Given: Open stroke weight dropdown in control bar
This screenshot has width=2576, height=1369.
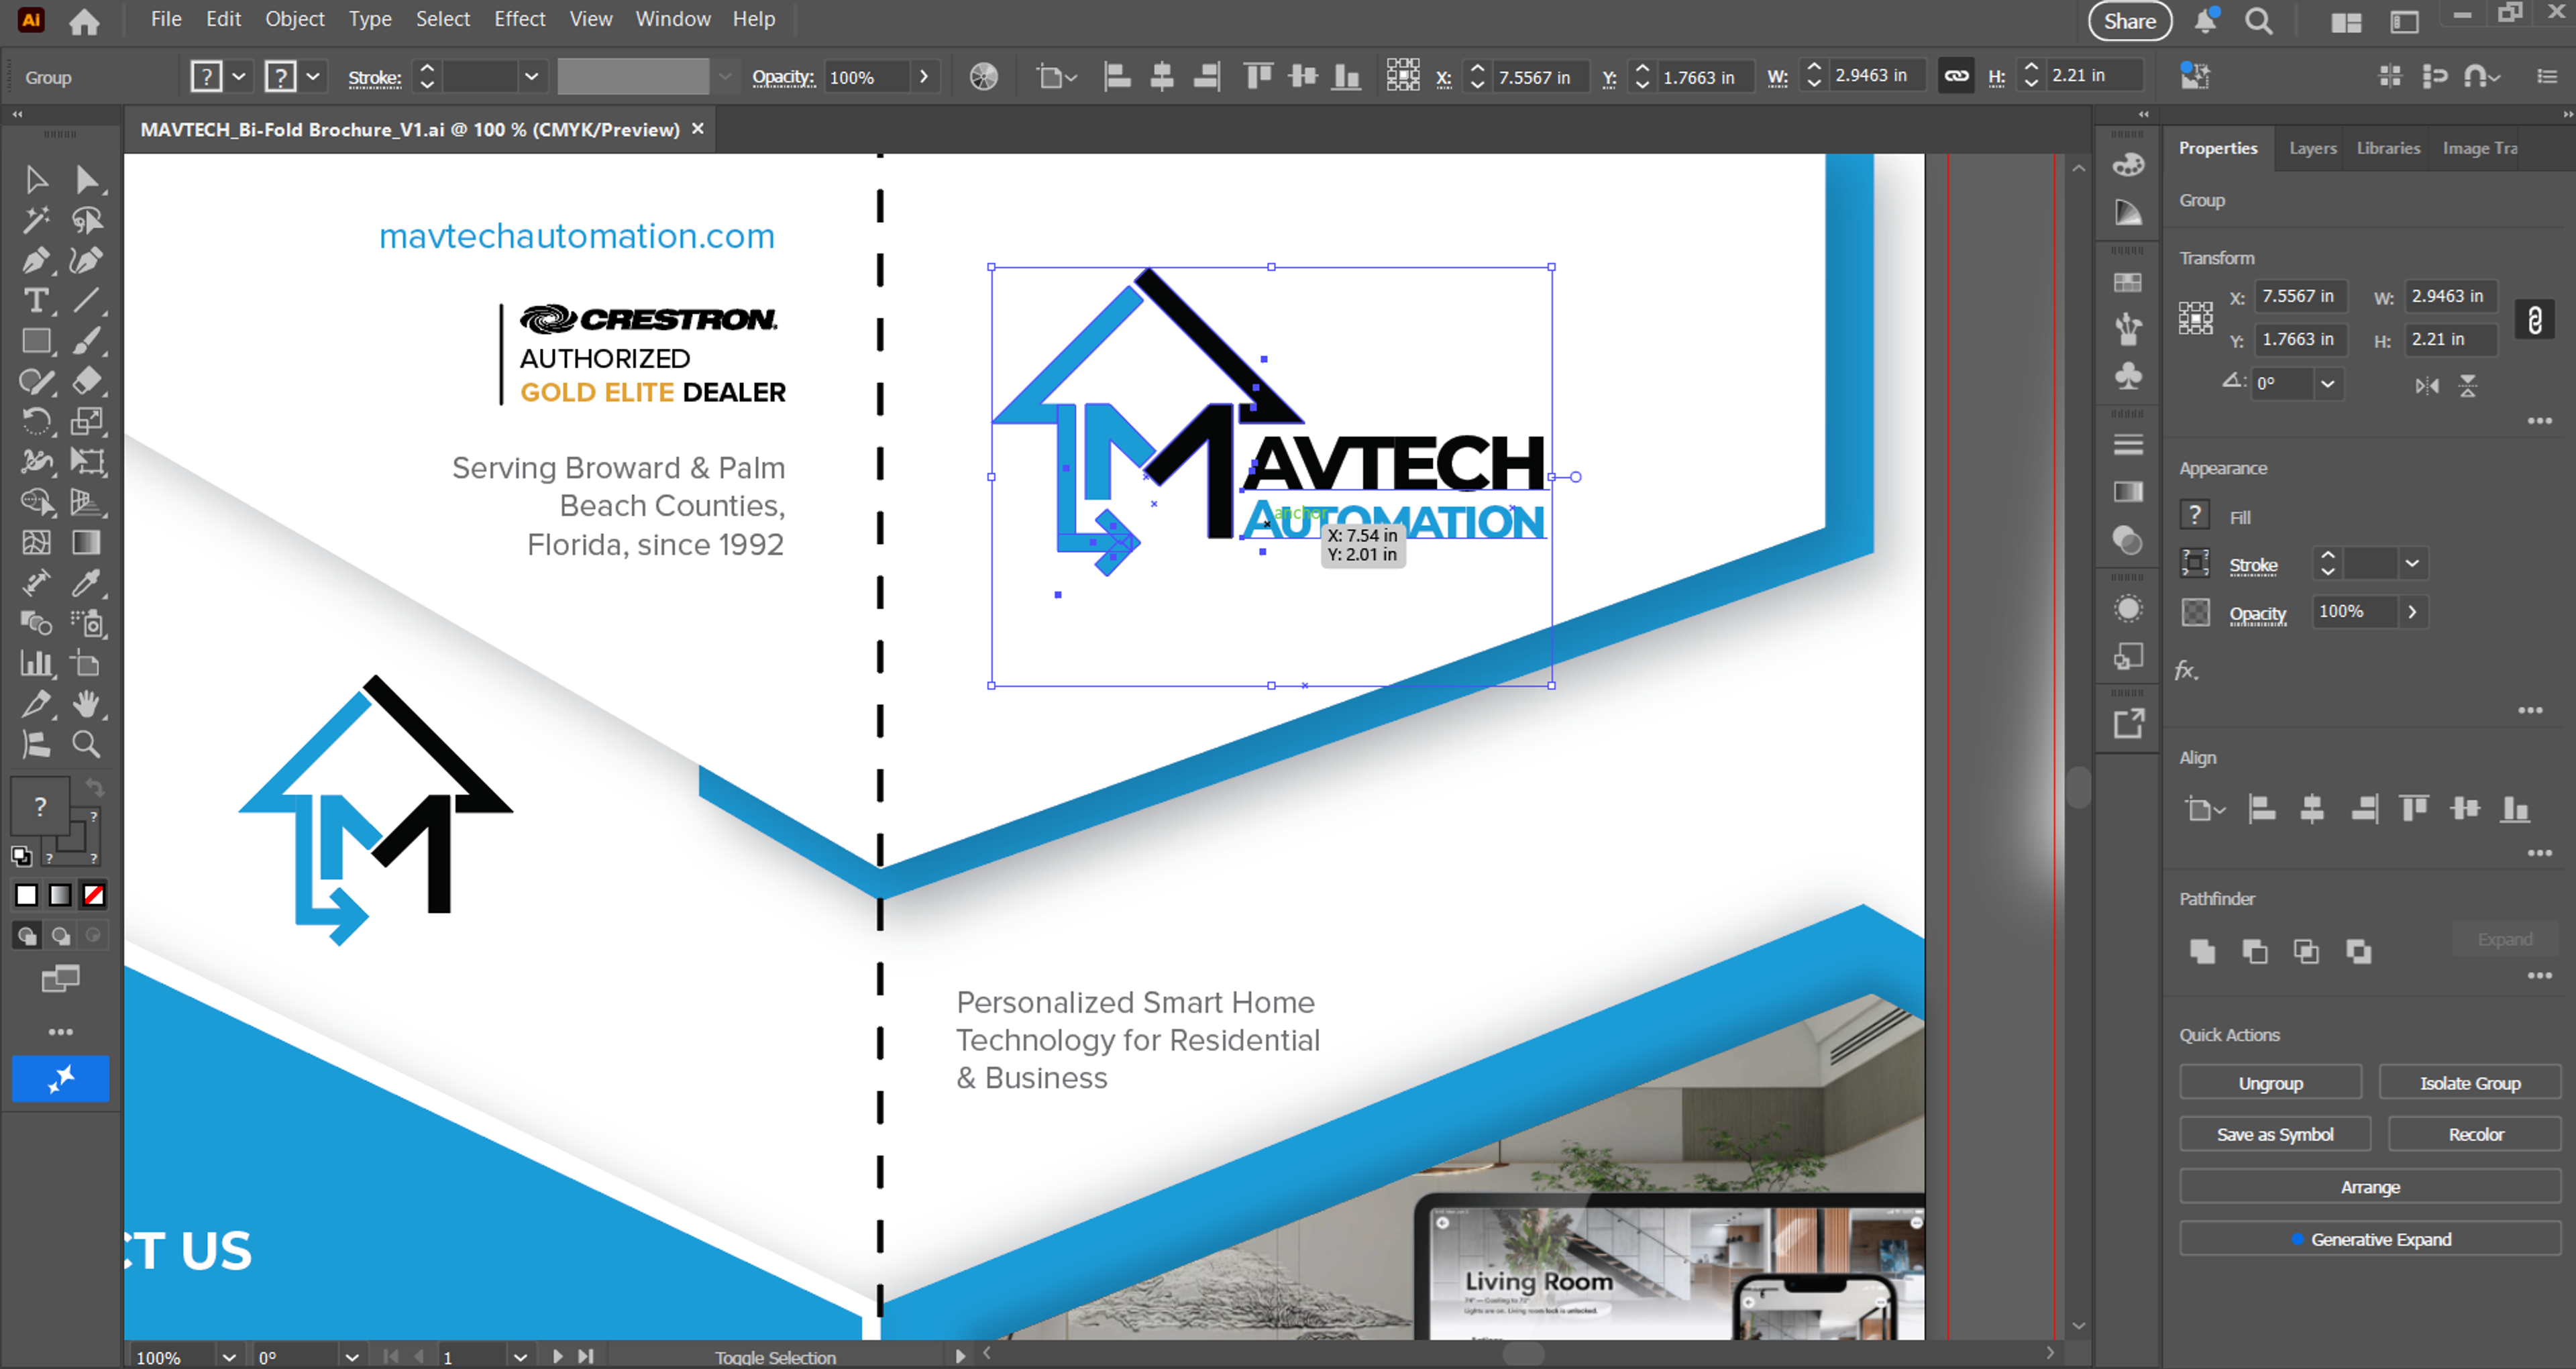Looking at the screenshot, I should pos(532,77).
